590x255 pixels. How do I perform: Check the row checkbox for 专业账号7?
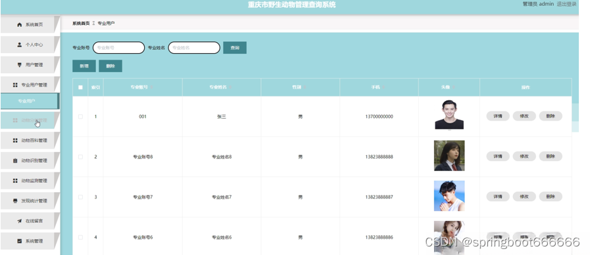coord(80,197)
